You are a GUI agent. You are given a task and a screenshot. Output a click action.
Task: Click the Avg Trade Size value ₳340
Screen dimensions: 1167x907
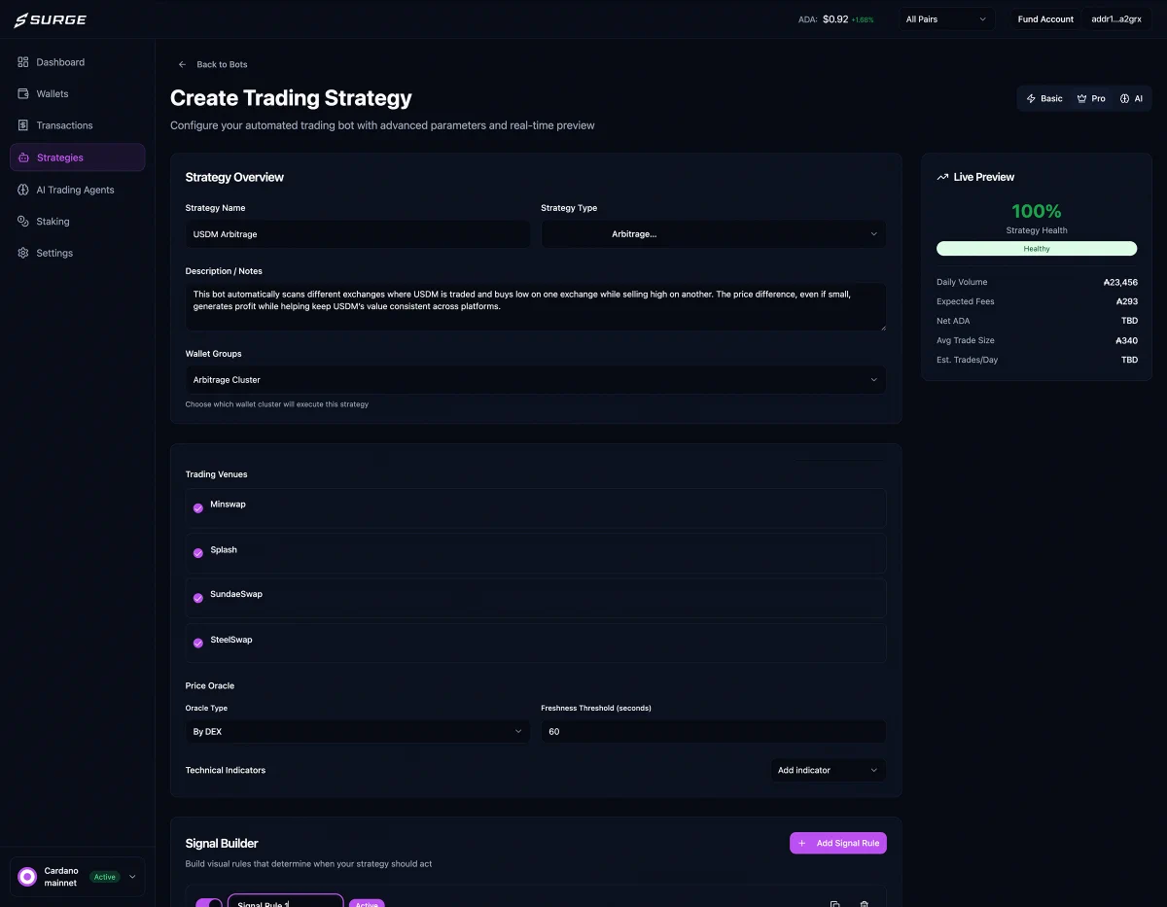[1127, 340]
